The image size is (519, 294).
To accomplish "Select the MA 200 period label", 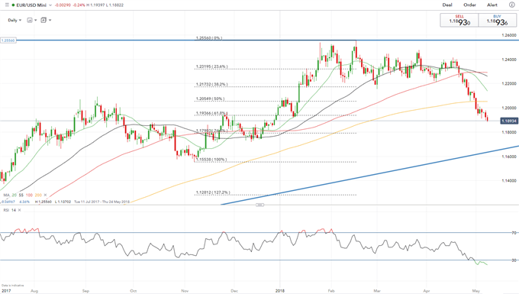I will point(38,195).
